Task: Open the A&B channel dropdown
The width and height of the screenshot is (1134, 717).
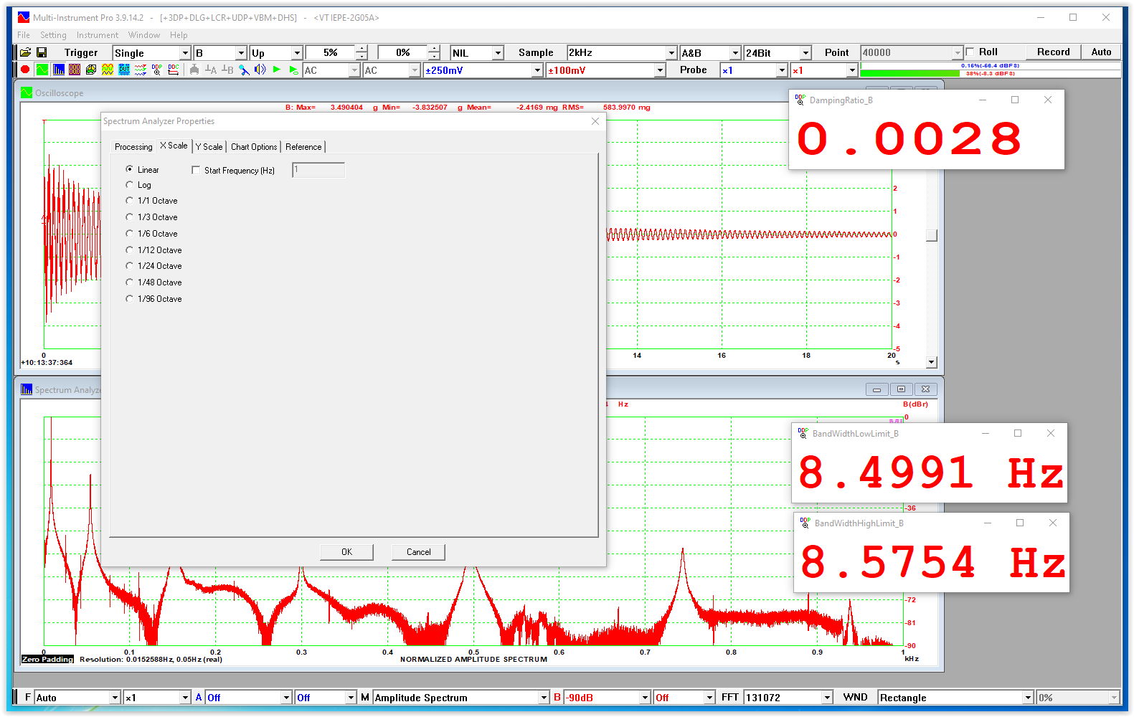Action: 734,53
